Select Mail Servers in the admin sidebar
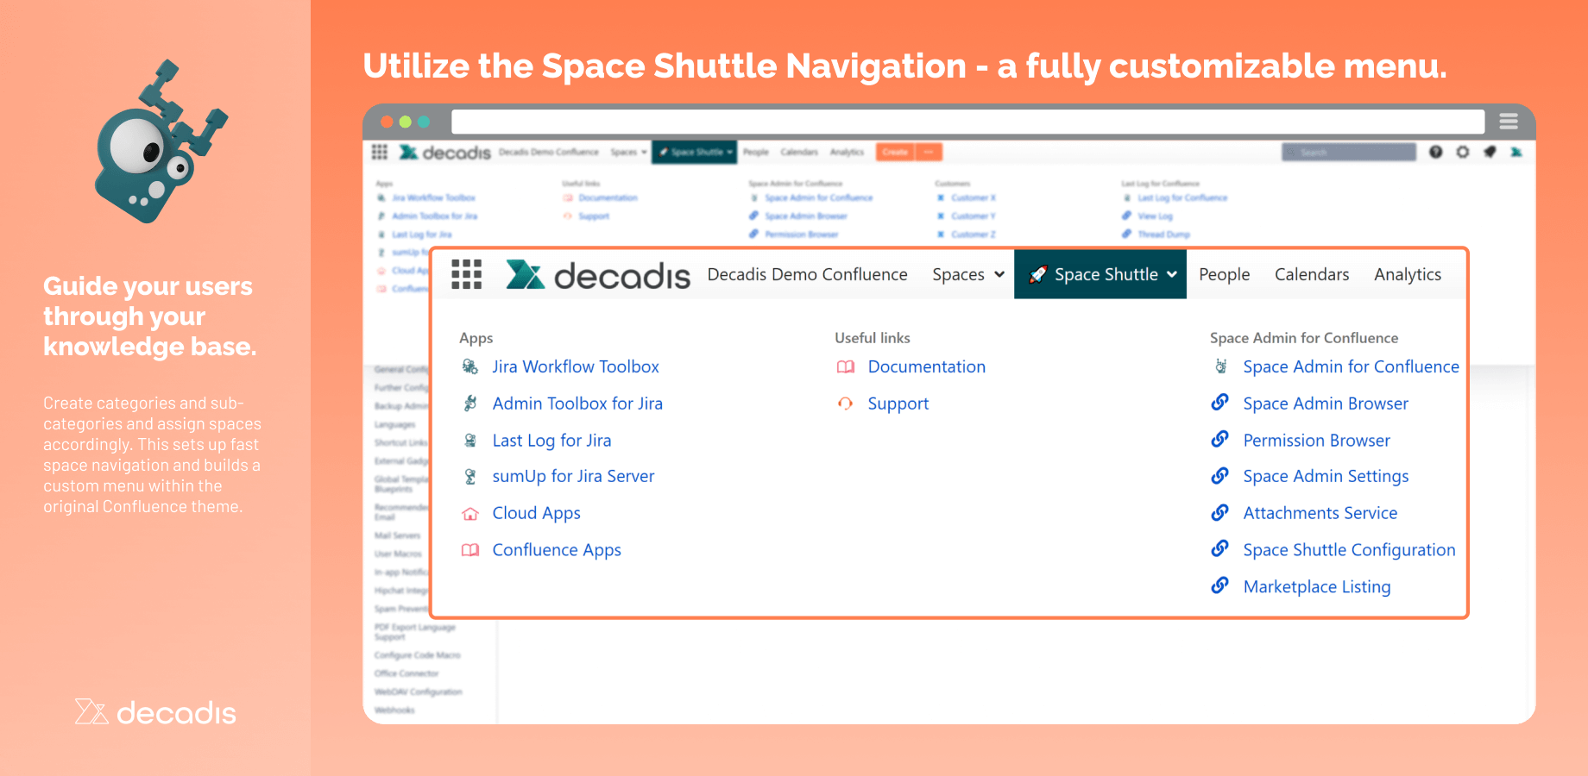The width and height of the screenshot is (1588, 776). [397, 535]
